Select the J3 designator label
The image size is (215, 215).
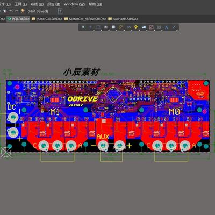click(x=20, y=82)
